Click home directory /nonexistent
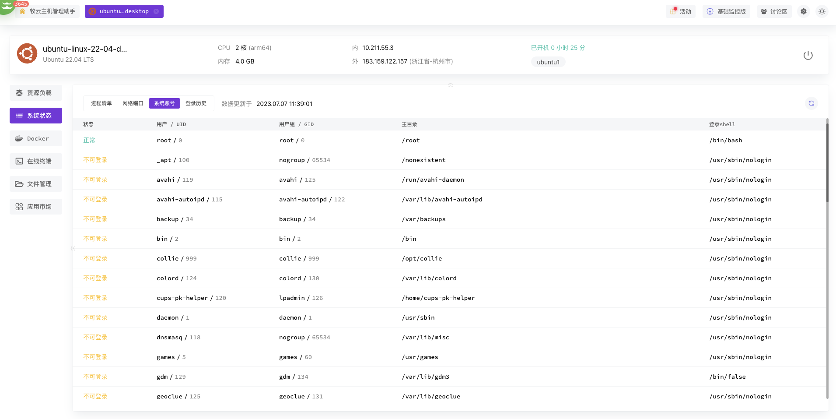The height and width of the screenshot is (419, 836). [423, 160]
